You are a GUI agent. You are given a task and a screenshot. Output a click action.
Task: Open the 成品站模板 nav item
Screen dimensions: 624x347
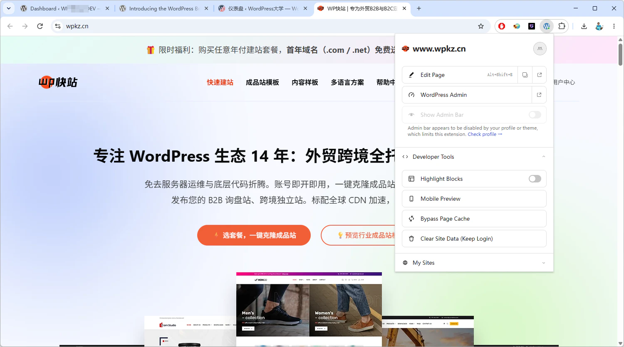click(262, 82)
